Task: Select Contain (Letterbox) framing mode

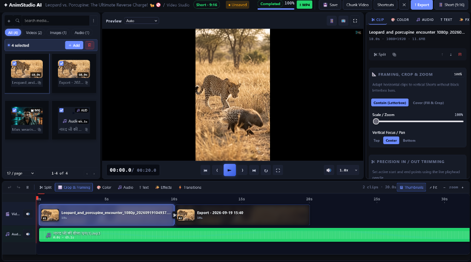Action: (x=390, y=103)
